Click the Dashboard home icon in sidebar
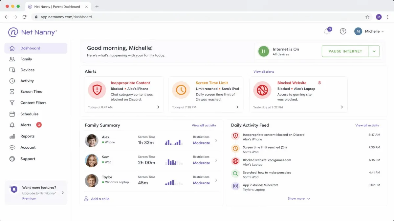 [x=12, y=48]
